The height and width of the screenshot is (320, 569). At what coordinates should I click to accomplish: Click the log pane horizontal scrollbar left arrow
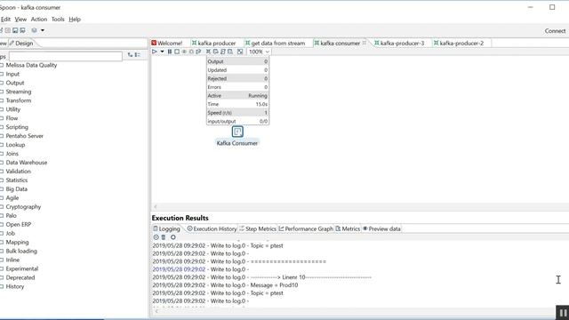tap(156, 311)
